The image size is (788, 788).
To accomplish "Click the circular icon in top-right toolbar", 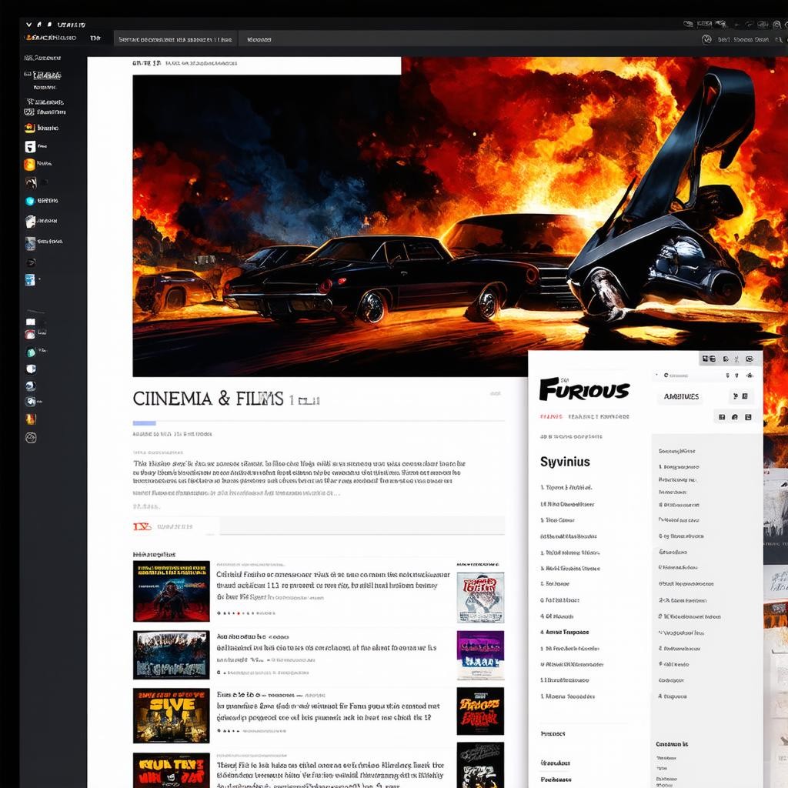I will tap(706, 39).
